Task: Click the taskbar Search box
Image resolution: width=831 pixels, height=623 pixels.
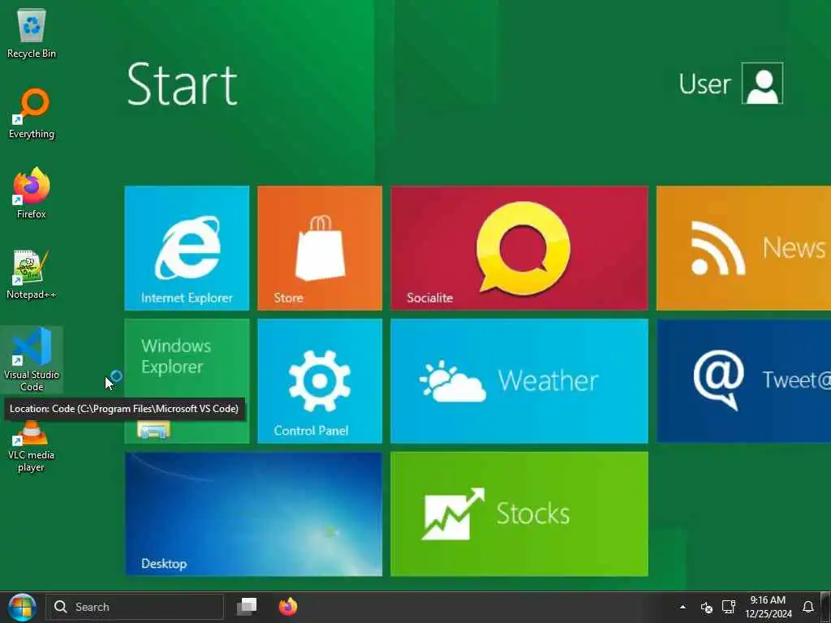Action: [135, 607]
